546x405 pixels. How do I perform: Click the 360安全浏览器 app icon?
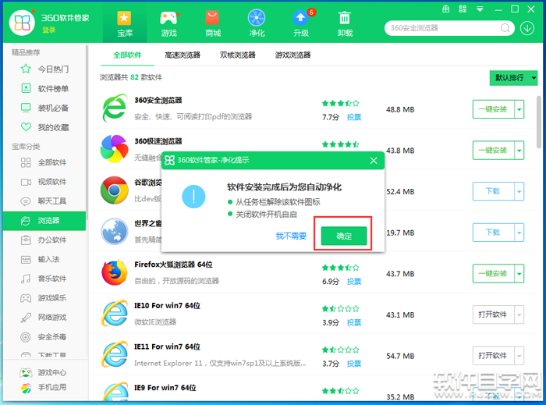pyautogui.click(x=115, y=108)
